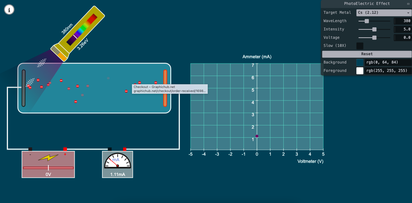The width and height of the screenshot is (412, 203).
Task: Click the Background rgb(0, 64, 84) field
Action: (388, 62)
